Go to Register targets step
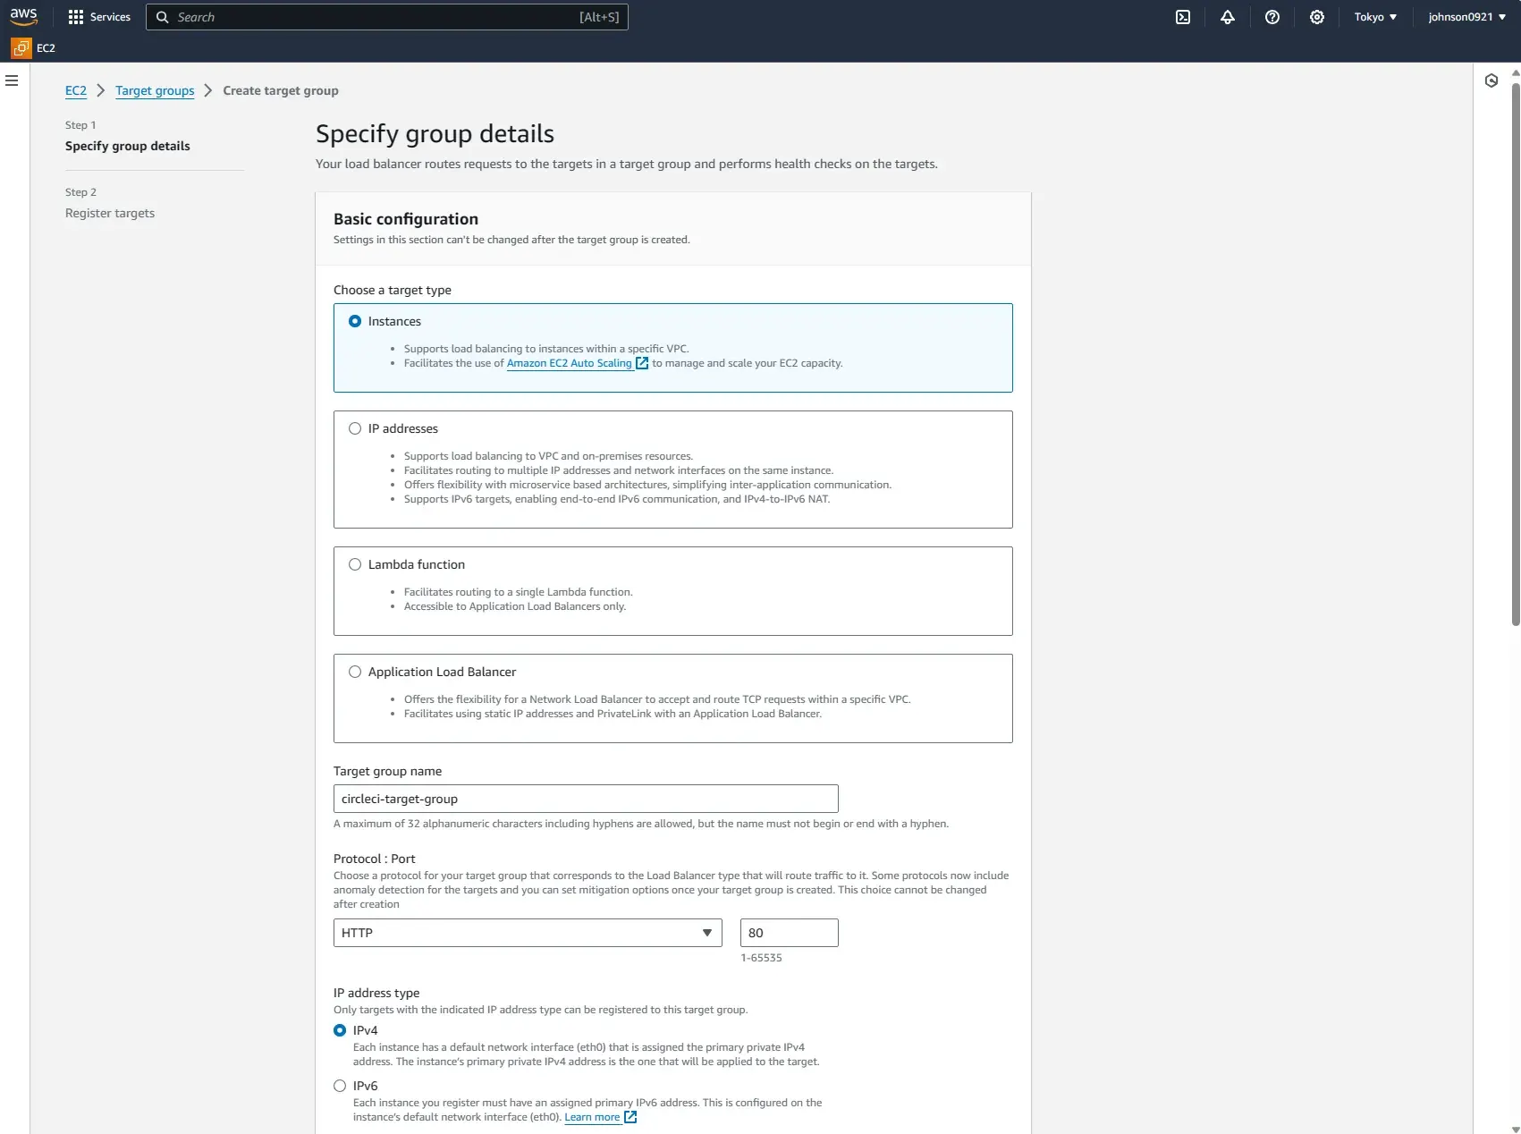The image size is (1521, 1134). tap(109, 213)
